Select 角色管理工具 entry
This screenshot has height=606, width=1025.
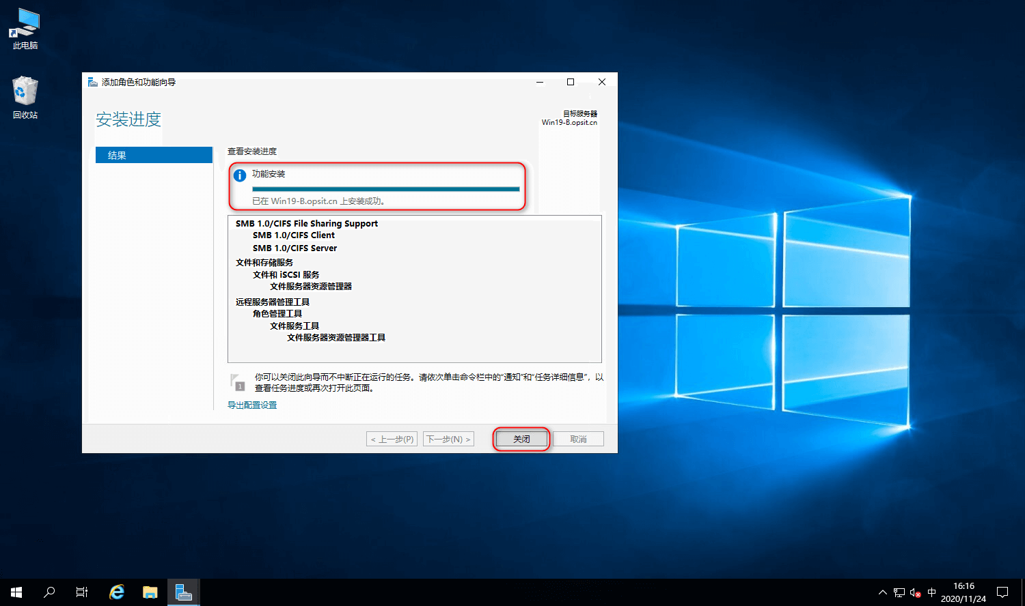277,314
